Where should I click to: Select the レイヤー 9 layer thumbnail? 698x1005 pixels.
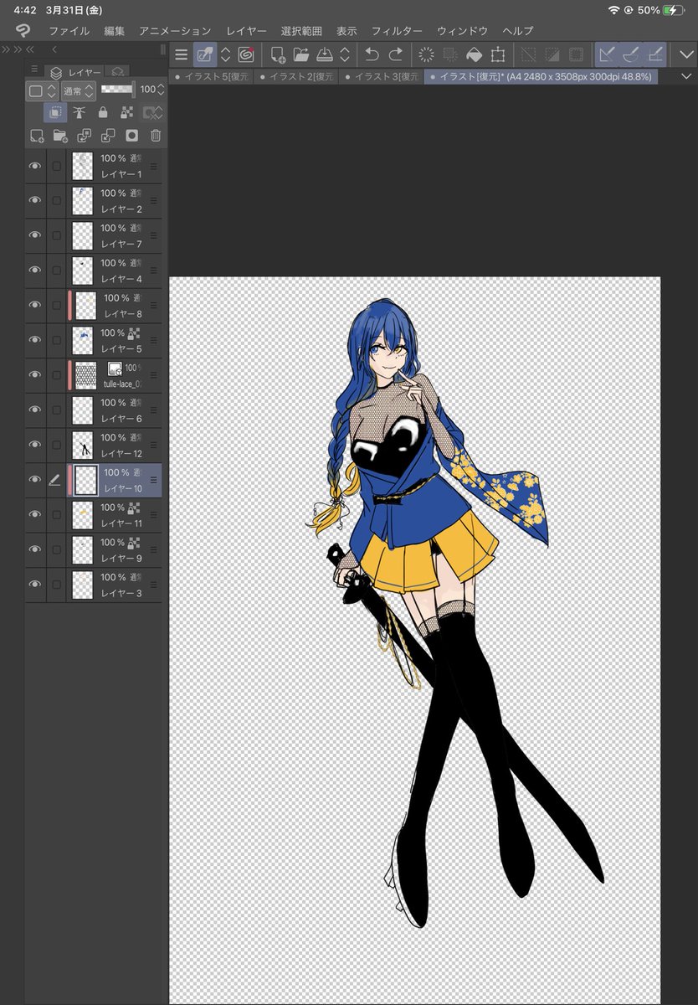[82, 549]
